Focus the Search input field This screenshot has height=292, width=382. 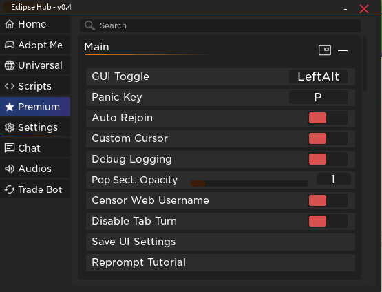tap(220, 25)
